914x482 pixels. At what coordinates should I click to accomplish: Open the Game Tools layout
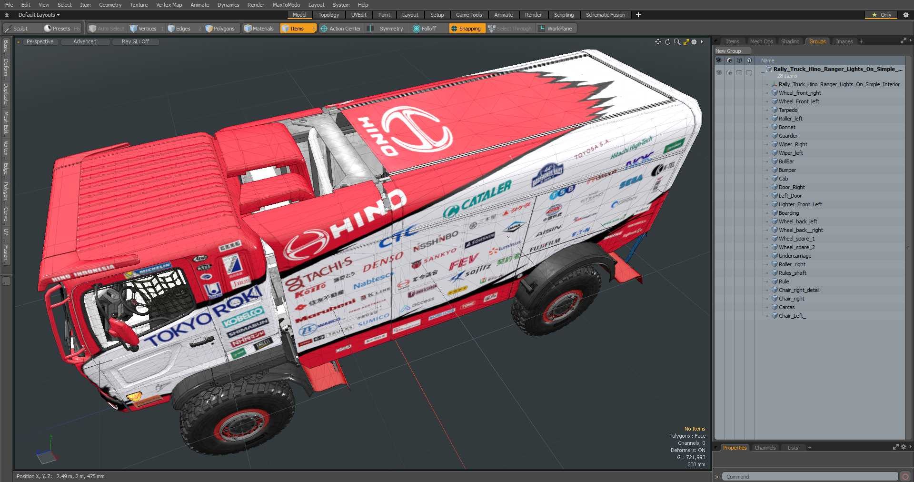(469, 15)
